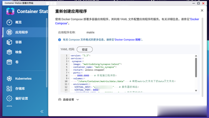Viewport: 209px width, 118px height.
Task: Click the application name matrix
Action: pos(90,32)
